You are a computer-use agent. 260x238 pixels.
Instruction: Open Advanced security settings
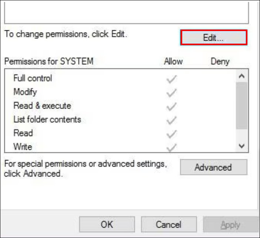(213, 167)
